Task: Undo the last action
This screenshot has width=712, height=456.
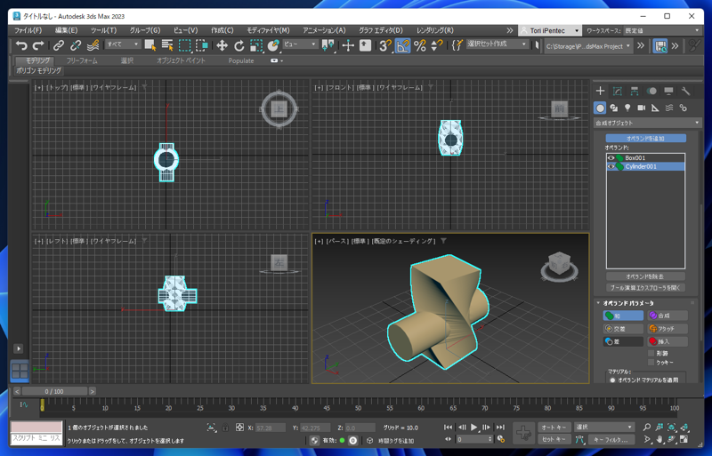Action: tap(21, 45)
